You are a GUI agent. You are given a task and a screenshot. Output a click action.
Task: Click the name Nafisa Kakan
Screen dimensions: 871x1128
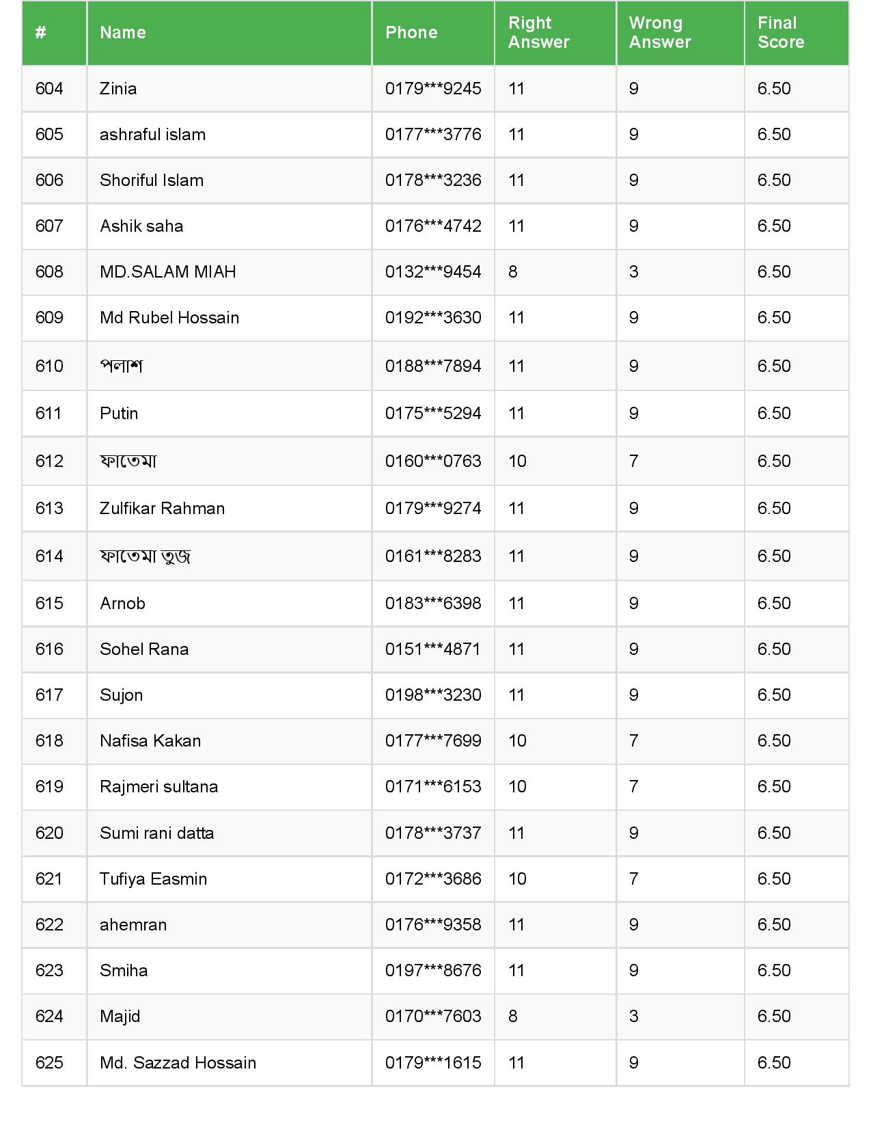[150, 741]
